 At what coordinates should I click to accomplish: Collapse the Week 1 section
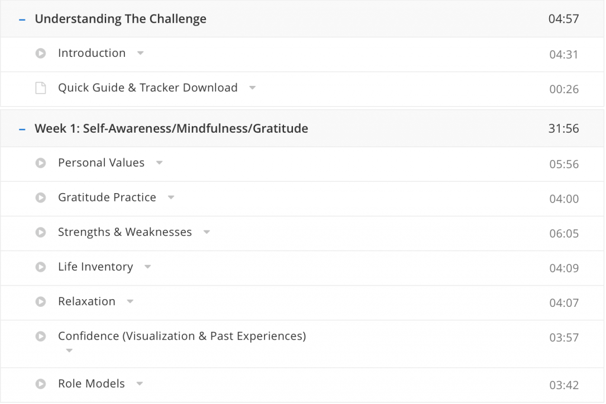pyautogui.click(x=22, y=129)
